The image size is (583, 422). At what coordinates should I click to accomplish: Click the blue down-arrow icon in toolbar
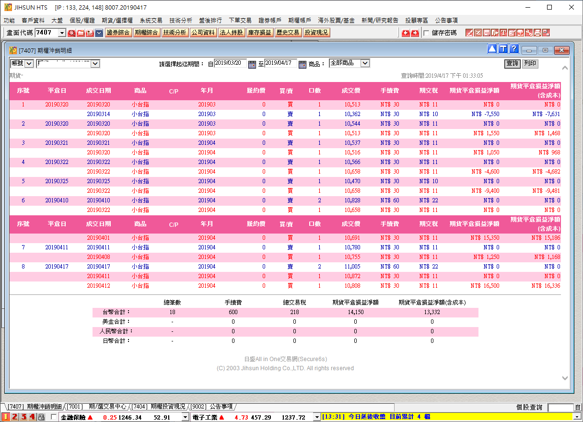99,33
